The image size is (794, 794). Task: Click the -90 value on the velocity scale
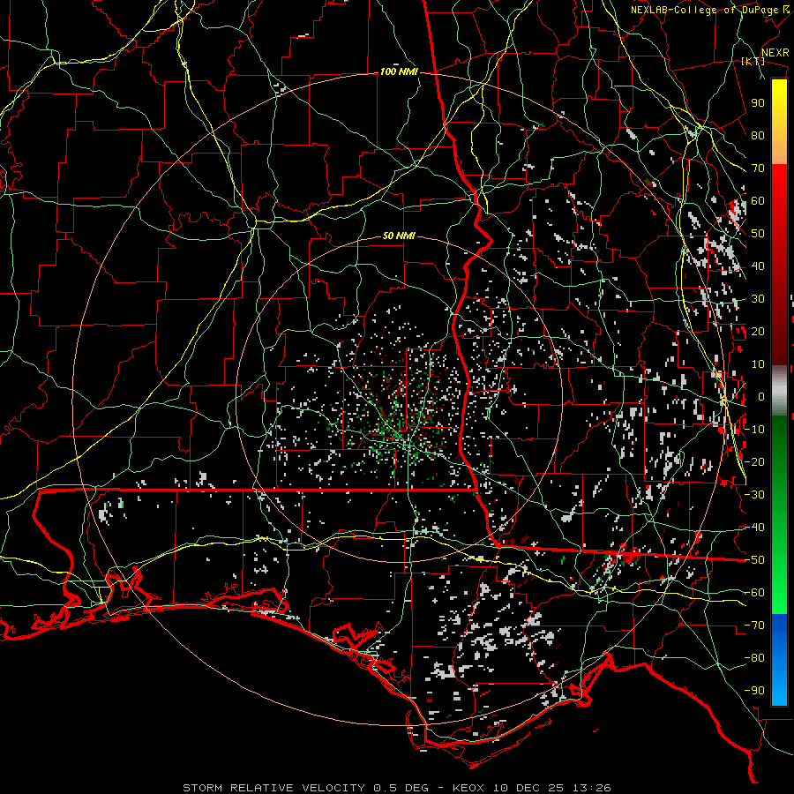[x=754, y=691]
